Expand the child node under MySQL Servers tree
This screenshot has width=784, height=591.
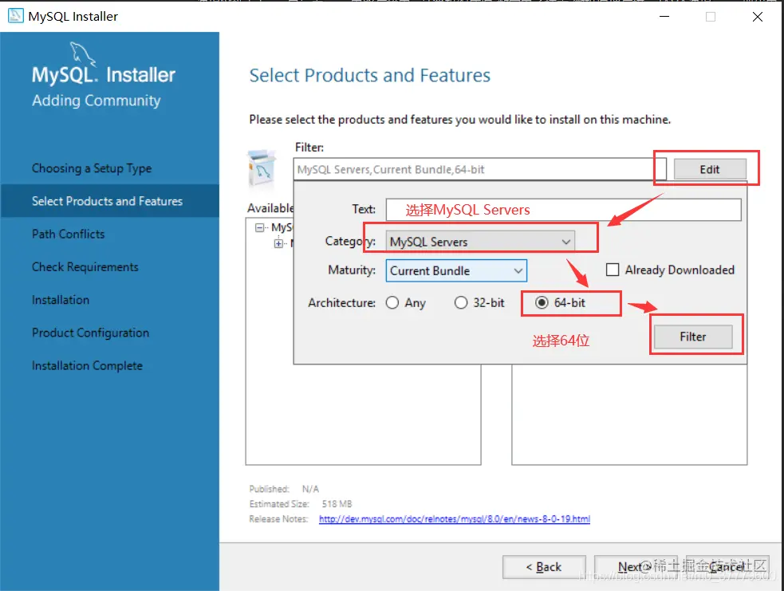click(x=278, y=243)
